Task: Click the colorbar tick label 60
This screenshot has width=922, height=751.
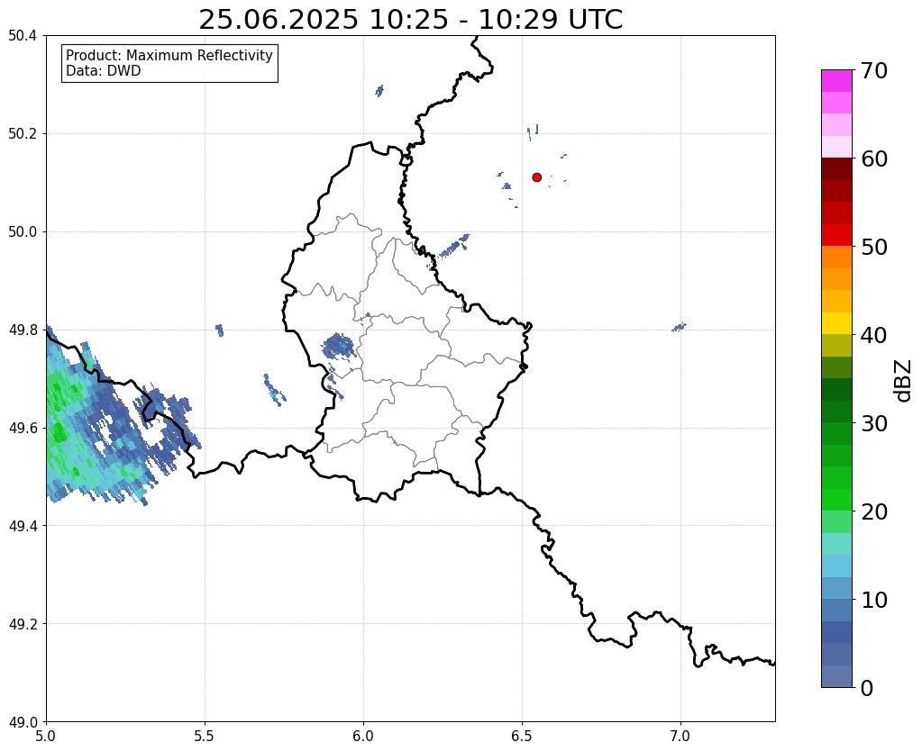Action: [874, 158]
